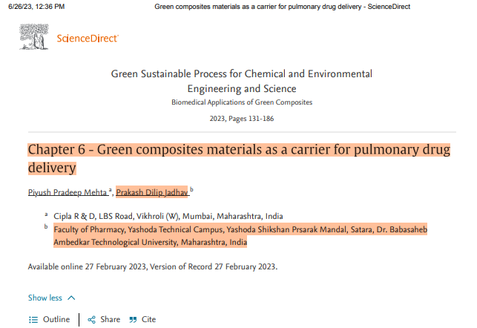Click the Cipla R & D affiliation text
Image resolution: width=477 pixels, height=328 pixels.
[x=168, y=217]
